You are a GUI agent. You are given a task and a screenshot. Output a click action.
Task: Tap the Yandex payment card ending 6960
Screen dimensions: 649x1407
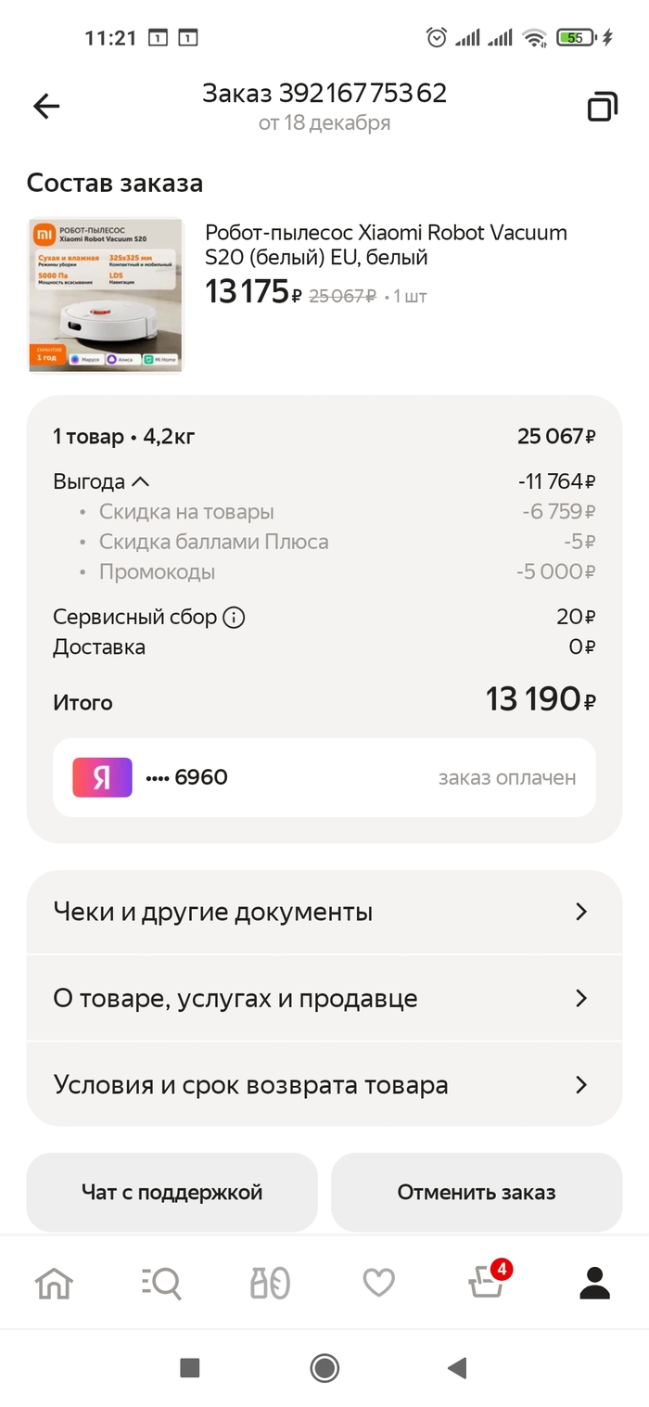324,777
